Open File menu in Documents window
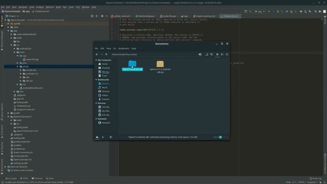The image size is (327, 184). tap(97, 49)
